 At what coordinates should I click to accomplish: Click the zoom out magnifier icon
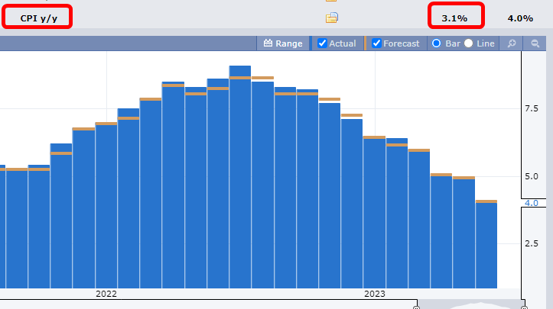[x=536, y=43]
